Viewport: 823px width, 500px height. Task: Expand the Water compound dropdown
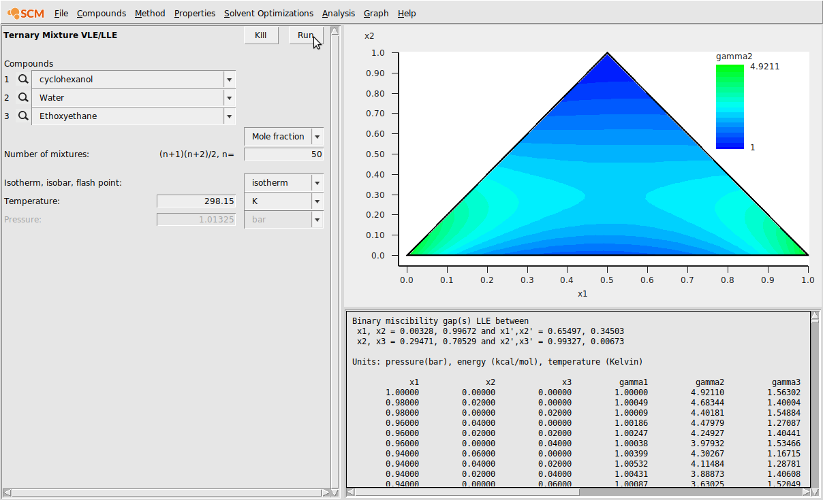point(230,98)
